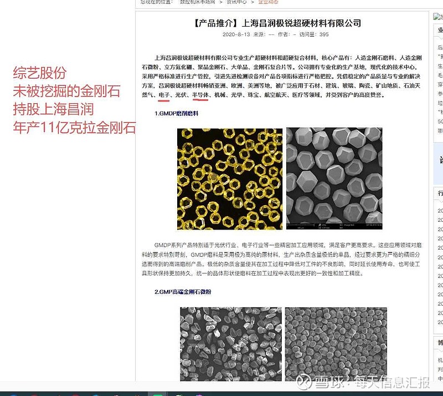This screenshot has width=443, height=396.
Task: Open the yellow diamond crystals photo
Action: coord(230,179)
